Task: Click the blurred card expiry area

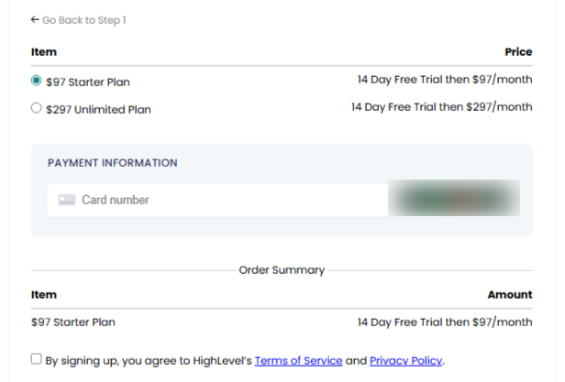Action: [x=453, y=200]
